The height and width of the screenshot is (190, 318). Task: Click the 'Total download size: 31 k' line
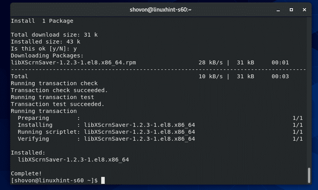(x=54, y=35)
